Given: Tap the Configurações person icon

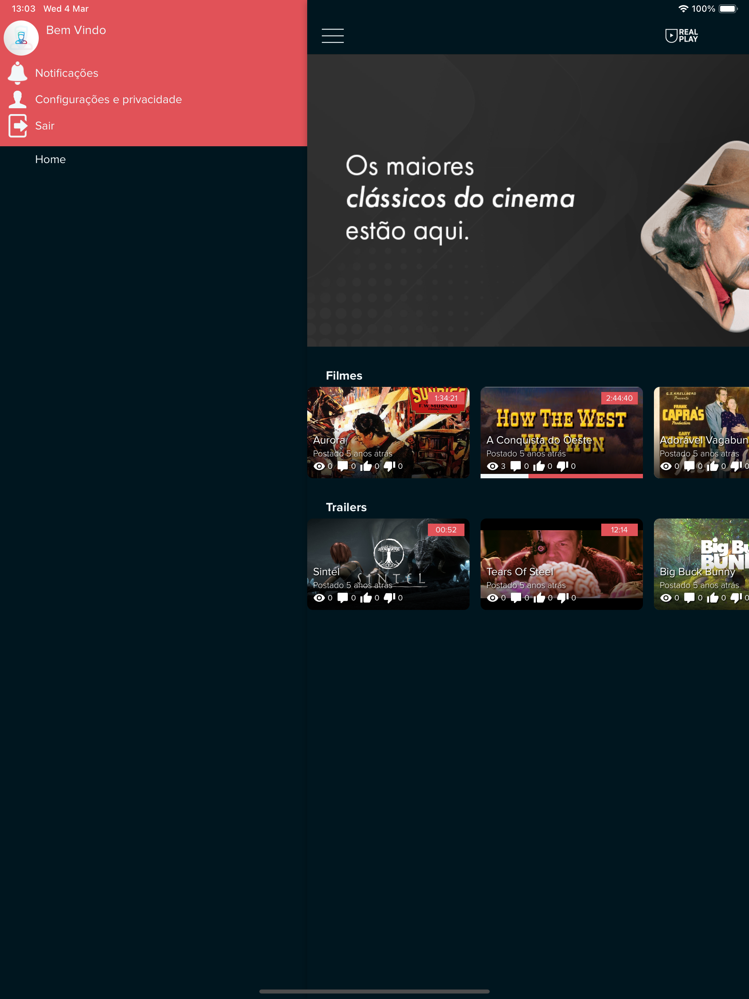Looking at the screenshot, I should (x=18, y=99).
